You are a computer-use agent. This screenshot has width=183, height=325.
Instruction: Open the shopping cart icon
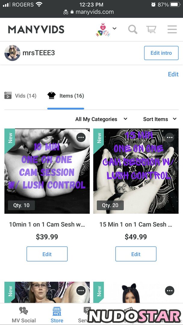(x=151, y=29)
